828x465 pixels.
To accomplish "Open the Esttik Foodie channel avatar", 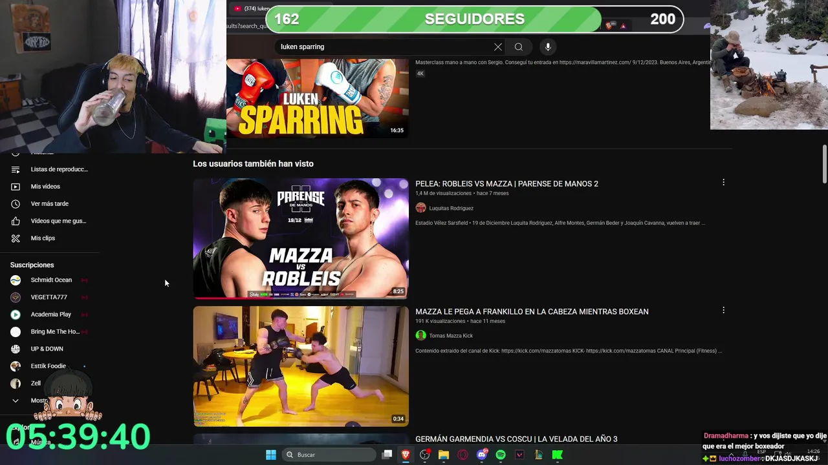I will click(16, 366).
